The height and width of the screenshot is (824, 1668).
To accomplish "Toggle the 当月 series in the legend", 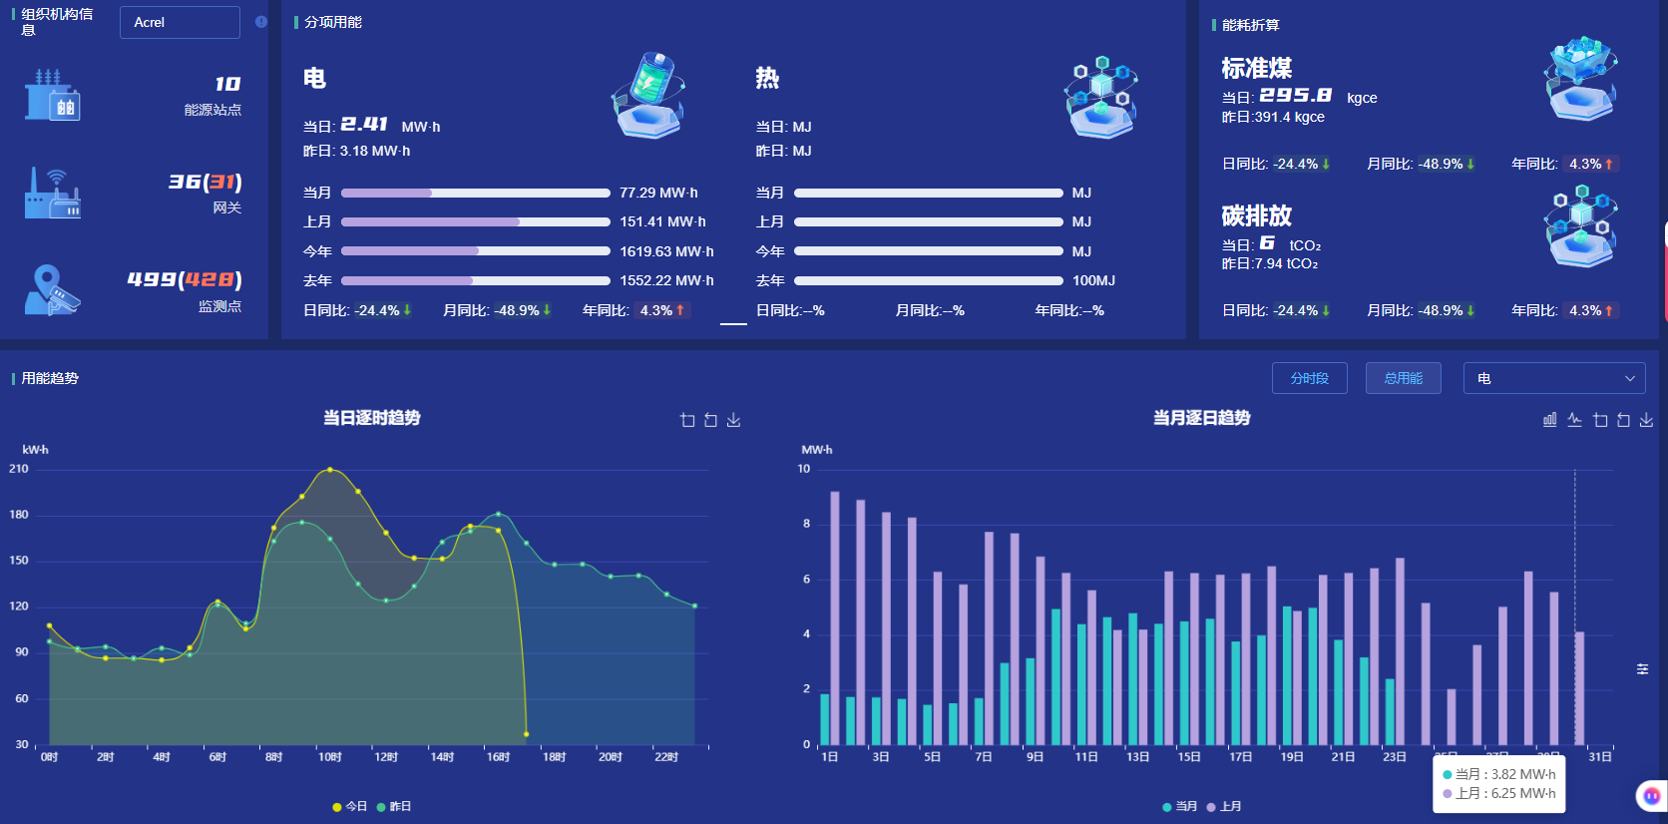I will (x=1180, y=806).
